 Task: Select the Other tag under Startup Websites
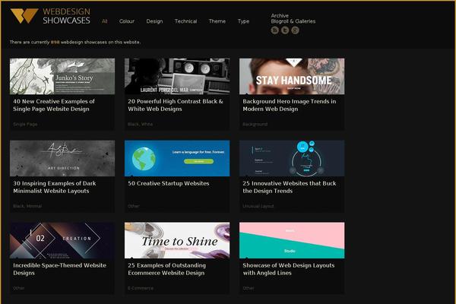click(134, 206)
